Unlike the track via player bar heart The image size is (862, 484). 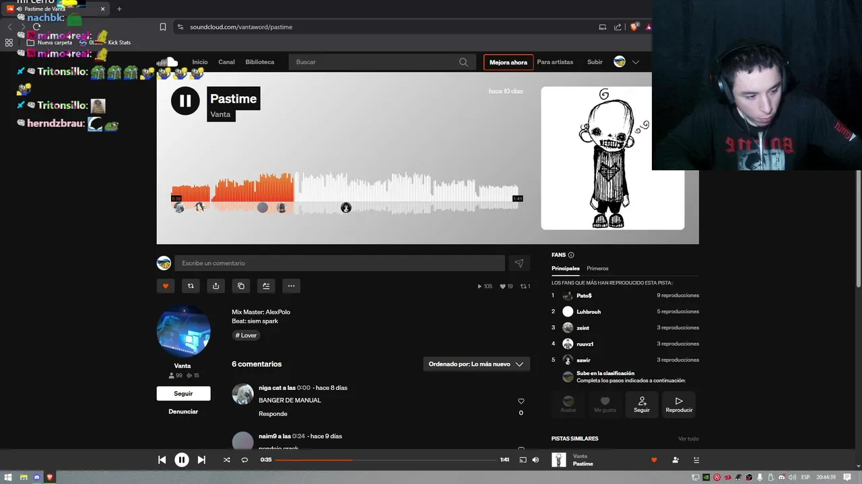click(x=654, y=460)
